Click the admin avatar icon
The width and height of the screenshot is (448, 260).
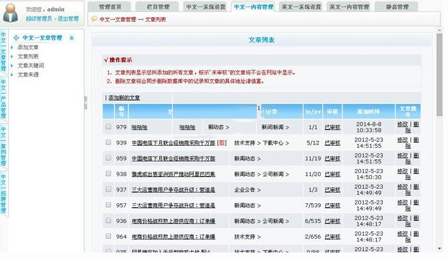click(x=10, y=13)
